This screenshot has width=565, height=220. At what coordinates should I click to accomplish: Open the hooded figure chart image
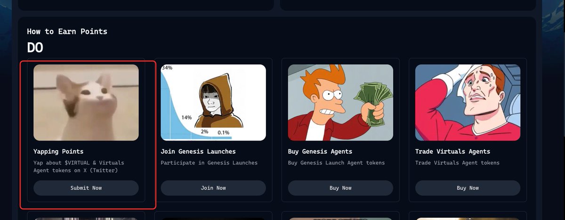click(x=213, y=103)
